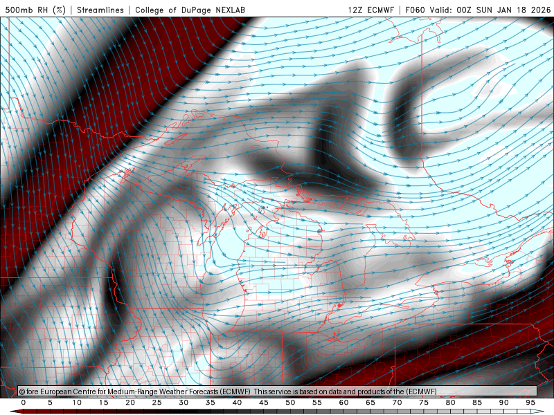Click the "F060" forecast hour text
Screen dimensions: 554x415
[415, 10]
